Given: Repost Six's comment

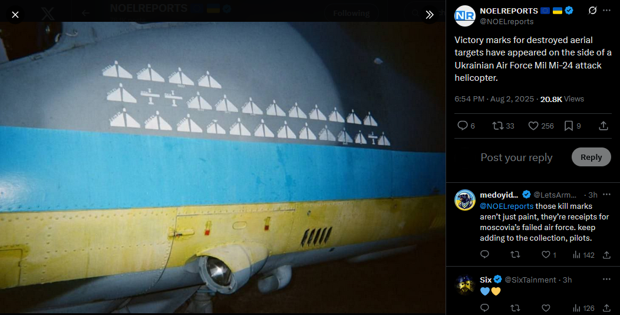Looking at the screenshot, I should 515,308.
